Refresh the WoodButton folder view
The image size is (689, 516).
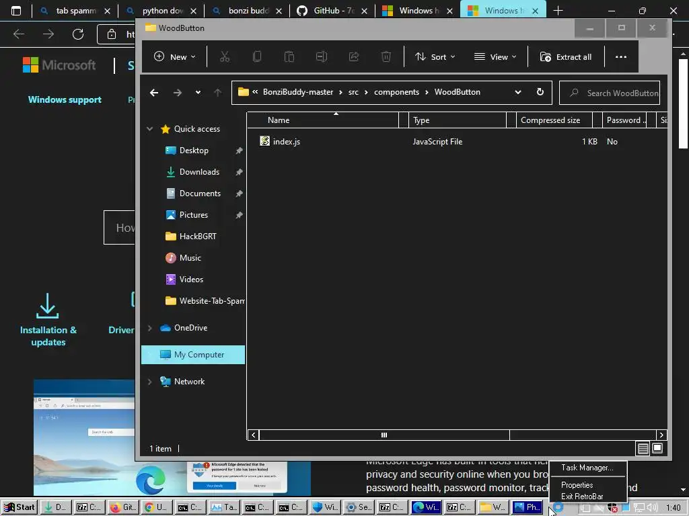[540, 92]
